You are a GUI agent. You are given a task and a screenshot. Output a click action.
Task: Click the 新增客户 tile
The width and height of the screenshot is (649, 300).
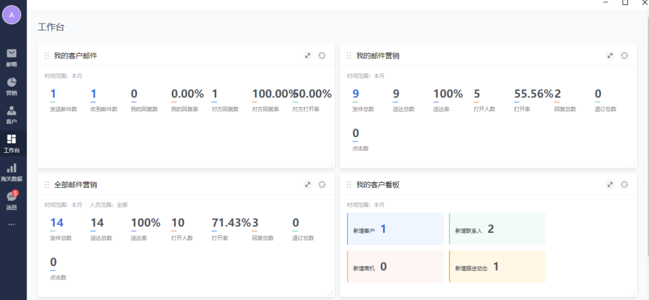pyautogui.click(x=395, y=229)
